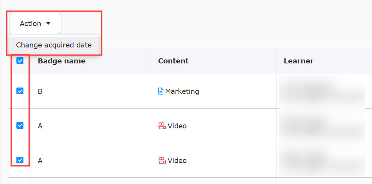Image resolution: width=372 pixels, height=184 pixels.
Task: Click the video camera icon in the middle row
Action: tap(162, 126)
